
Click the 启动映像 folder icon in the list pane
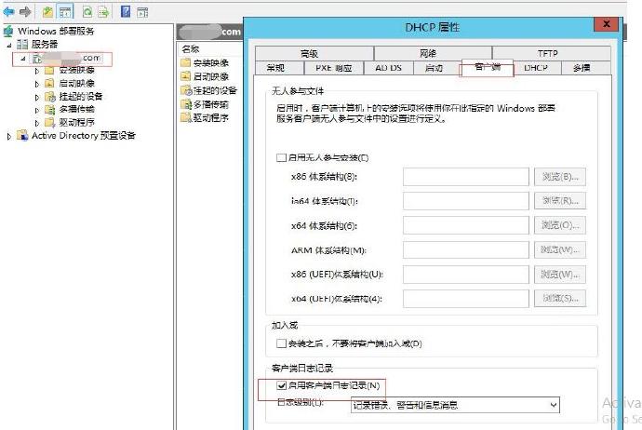pyautogui.click(x=185, y=76)
